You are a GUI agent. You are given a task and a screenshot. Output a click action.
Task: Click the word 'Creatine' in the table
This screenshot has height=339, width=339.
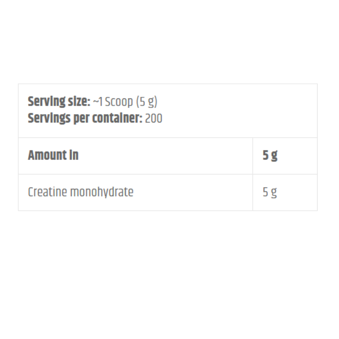click(x=47, y=192)
